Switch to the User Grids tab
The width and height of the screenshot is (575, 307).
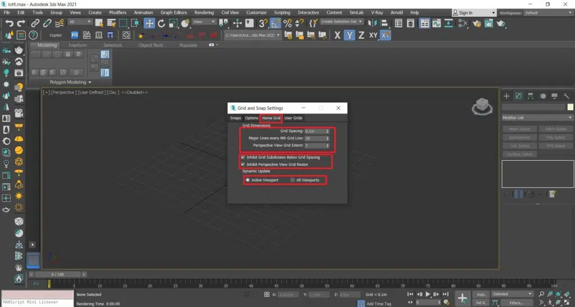(x=293, y=118)
